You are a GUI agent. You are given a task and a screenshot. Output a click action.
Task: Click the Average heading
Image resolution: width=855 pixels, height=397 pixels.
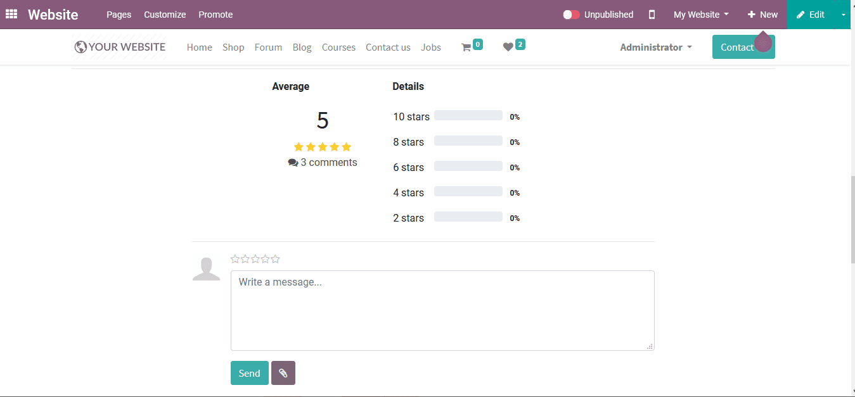coord(291,87)
